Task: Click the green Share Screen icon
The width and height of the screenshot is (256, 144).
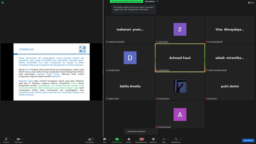Action: [117, 139]
